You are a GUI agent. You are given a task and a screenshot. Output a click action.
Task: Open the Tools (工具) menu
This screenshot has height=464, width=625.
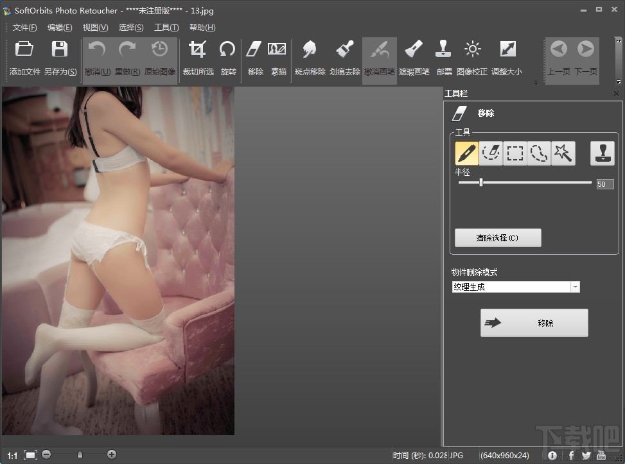[x=166, y=28]
